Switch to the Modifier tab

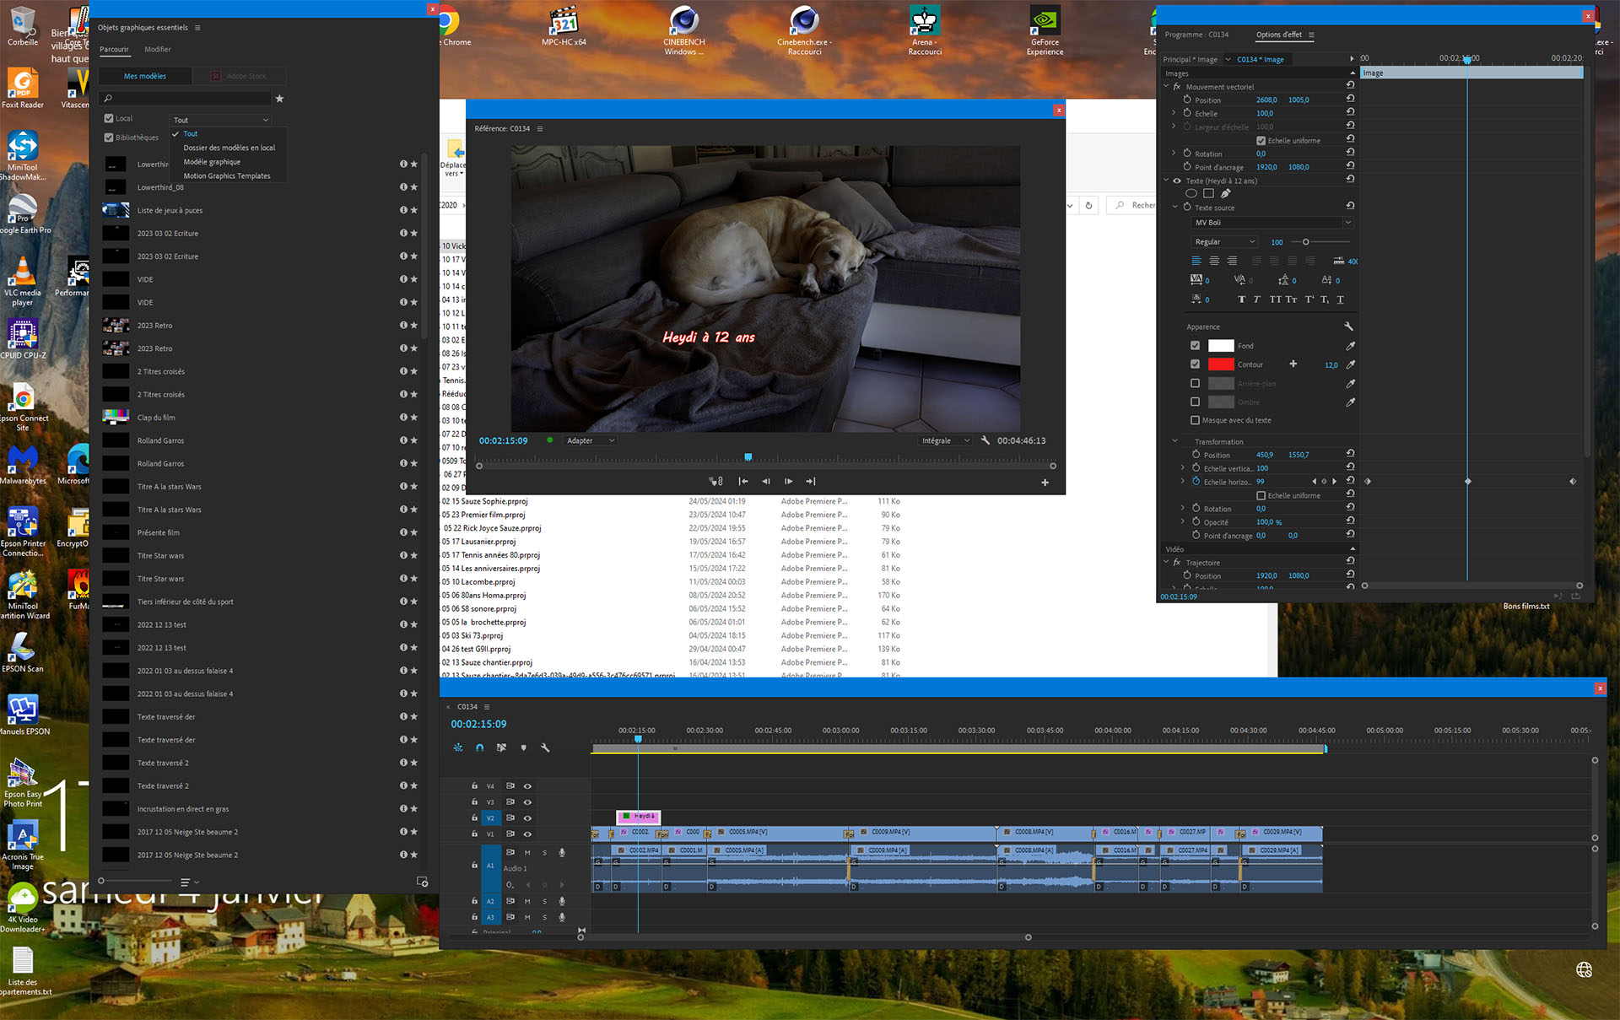pos(157,49)
